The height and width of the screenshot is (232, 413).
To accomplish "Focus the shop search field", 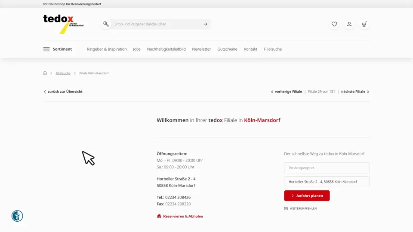I will tap(157, 24).
